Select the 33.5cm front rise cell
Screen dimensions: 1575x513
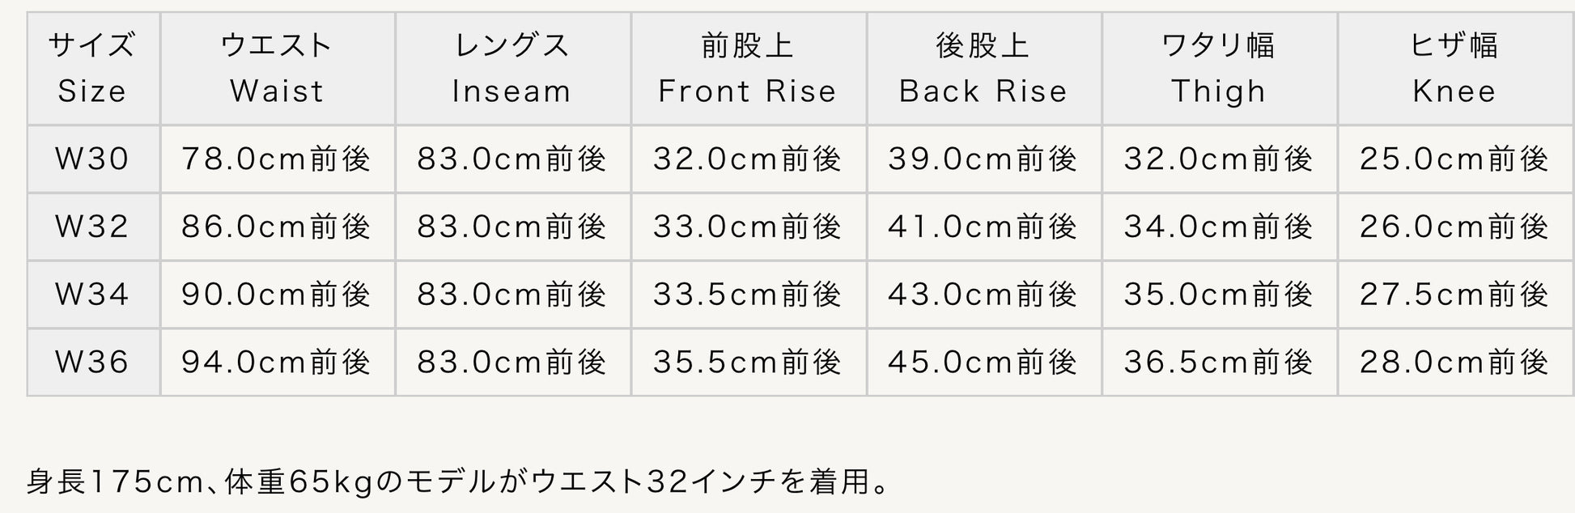click(x=748, y=294)
